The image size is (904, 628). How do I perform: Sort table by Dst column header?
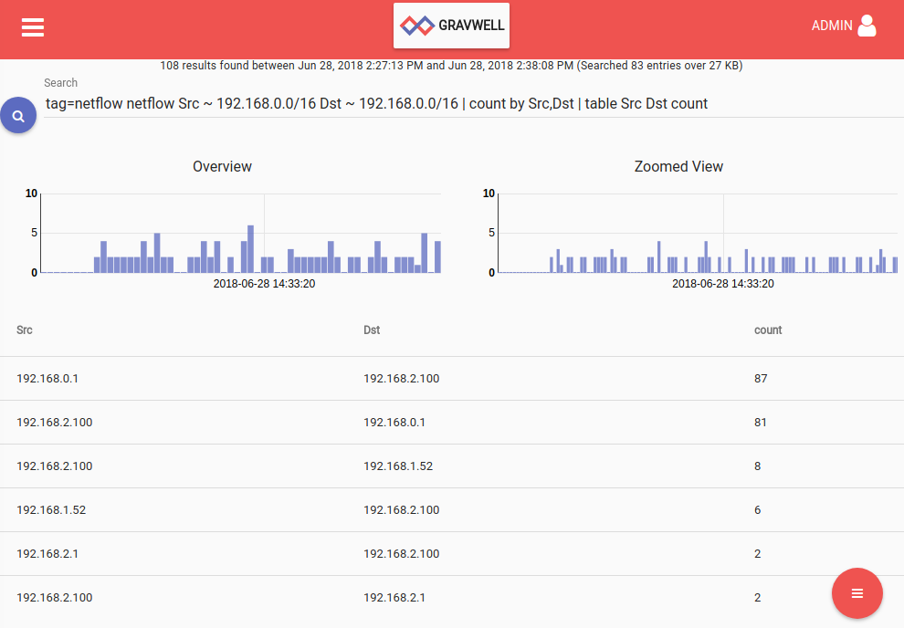click(x=372, y=330)
